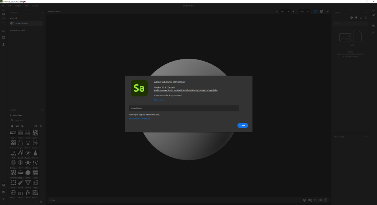Select the Sharpen filter asset
This screenshot has width=377, height=205.
[x=35, y=154]
